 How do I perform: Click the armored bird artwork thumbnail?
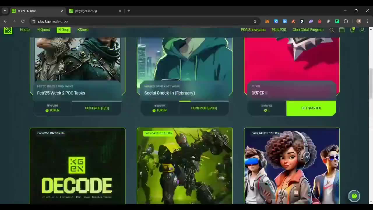(78, 59)
